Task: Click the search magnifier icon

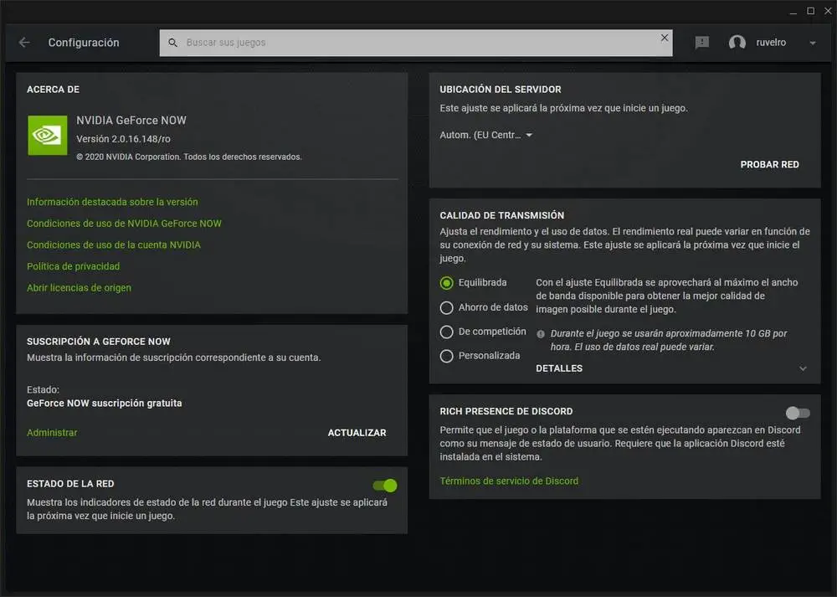Action: click(x=172, y=42)
